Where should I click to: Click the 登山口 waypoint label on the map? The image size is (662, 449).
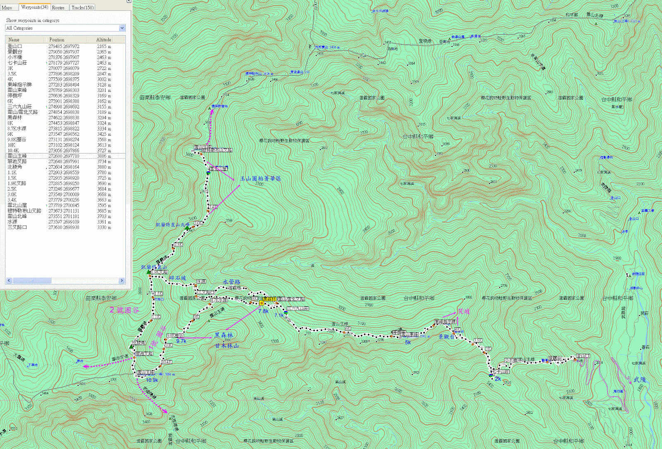coord(583,356)
